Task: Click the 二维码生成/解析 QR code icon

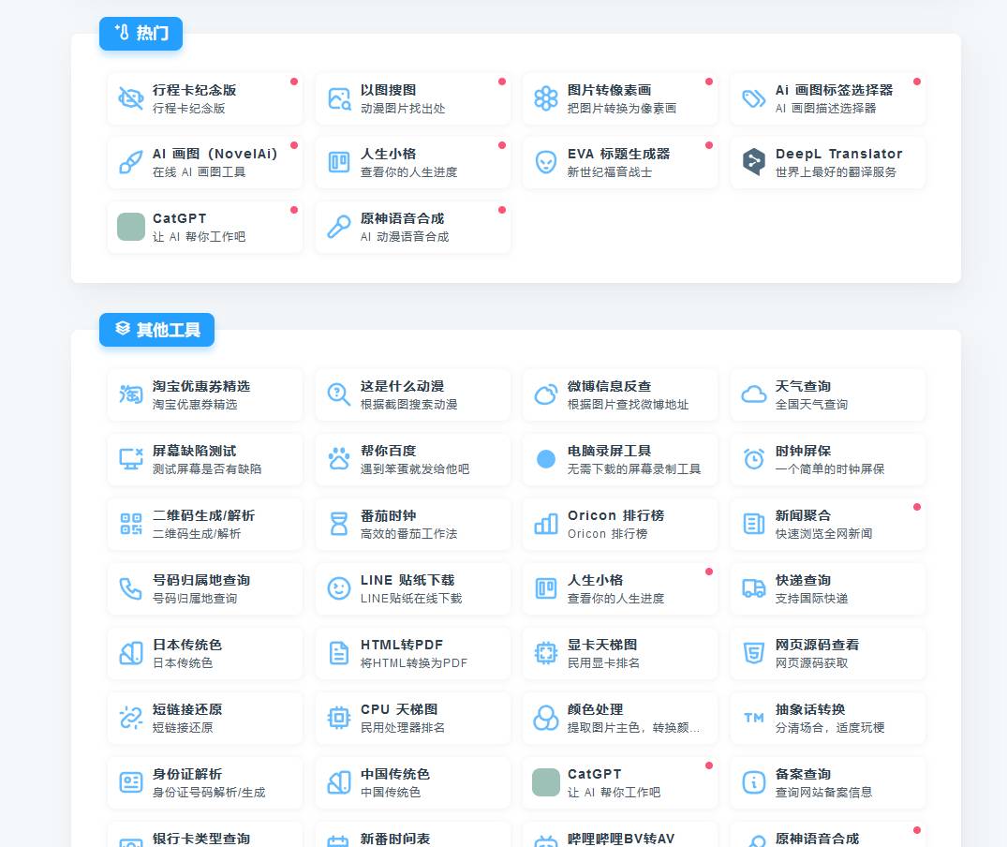Action: pyautogui.click(x=131, y=524)
